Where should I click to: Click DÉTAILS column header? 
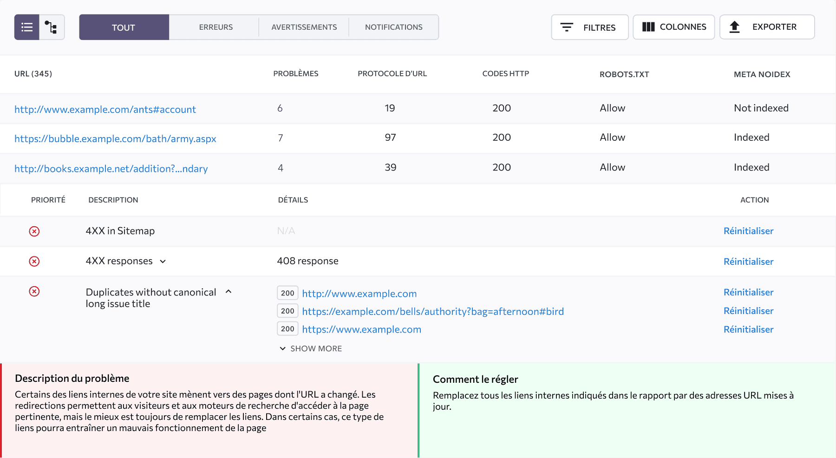(x=293, y=200)
